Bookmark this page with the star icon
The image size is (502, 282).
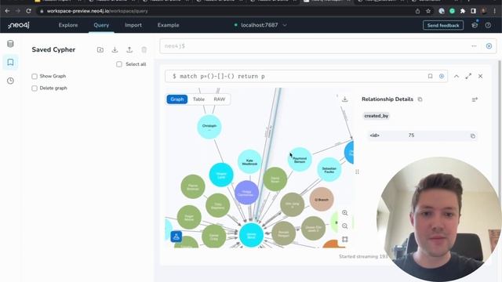[x=428, y=11]
